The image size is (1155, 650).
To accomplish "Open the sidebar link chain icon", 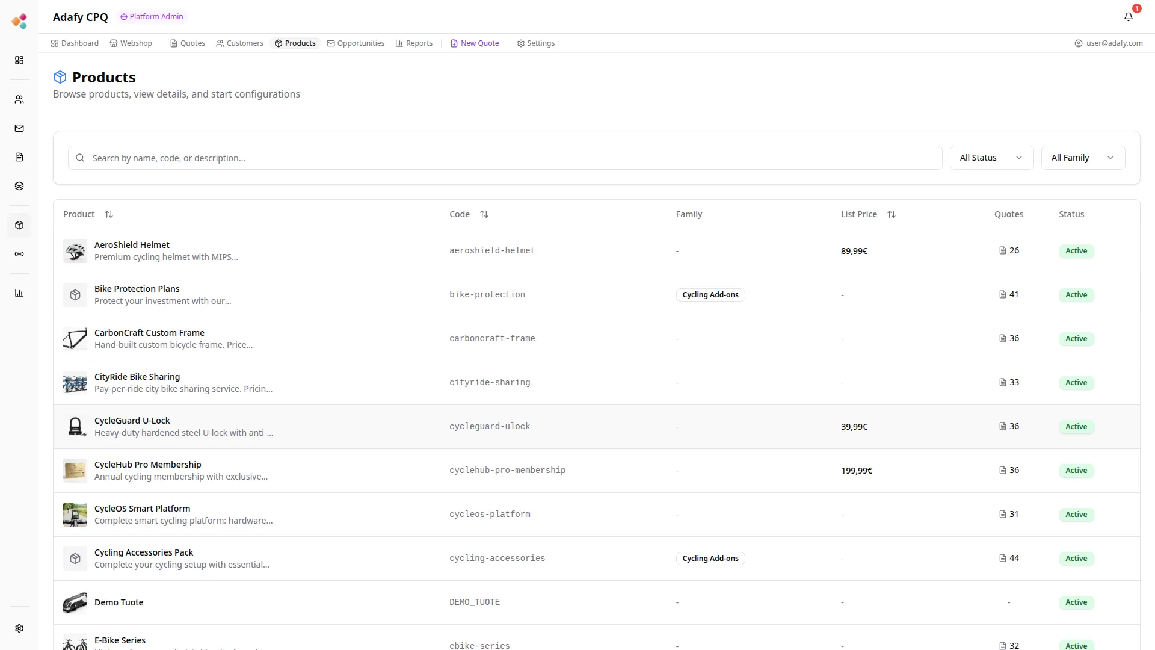I will (19, 254).
